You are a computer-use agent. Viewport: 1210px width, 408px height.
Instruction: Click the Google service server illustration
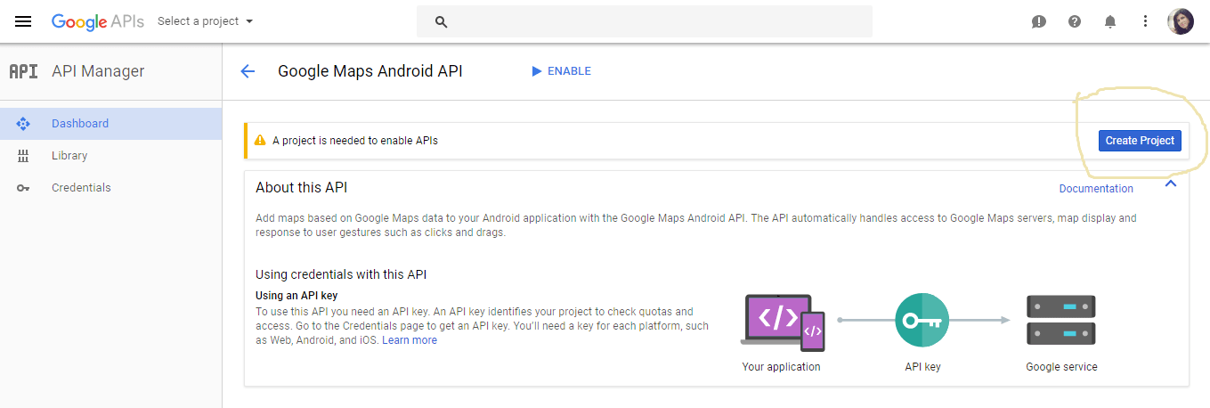pyautogui.click(x=1061, y=320)
